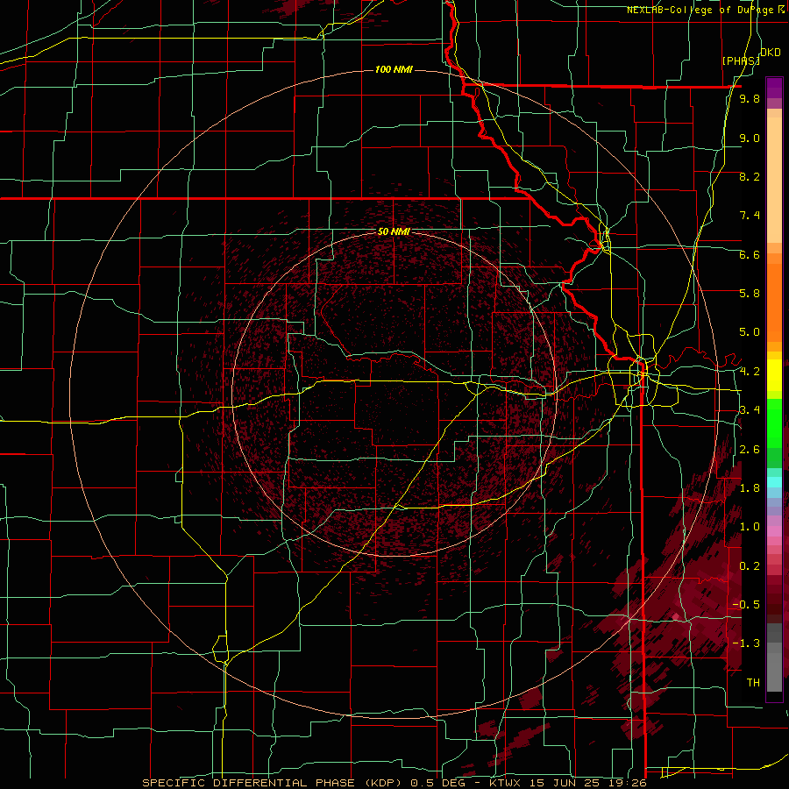Click the "0.2" legend value
The height and width of the screenshot is (789, 789).
750,566
